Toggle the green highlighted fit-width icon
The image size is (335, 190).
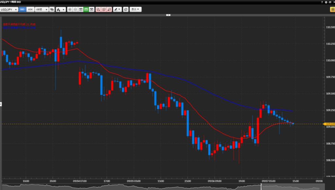pyautogui.click(x=86, y=9)
